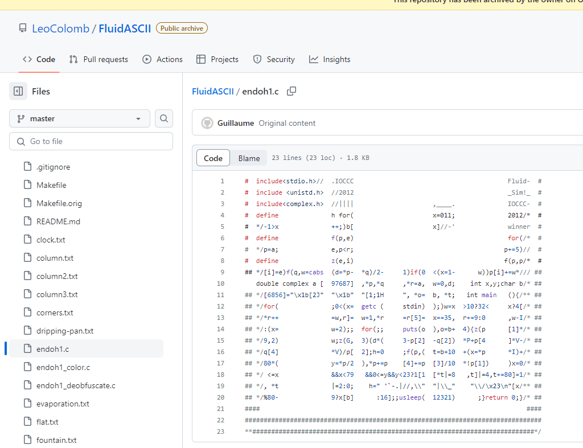Viewport: 583px width, 448px height.
Task: Click the pull request icon in nav
Action: pos(73,59)
